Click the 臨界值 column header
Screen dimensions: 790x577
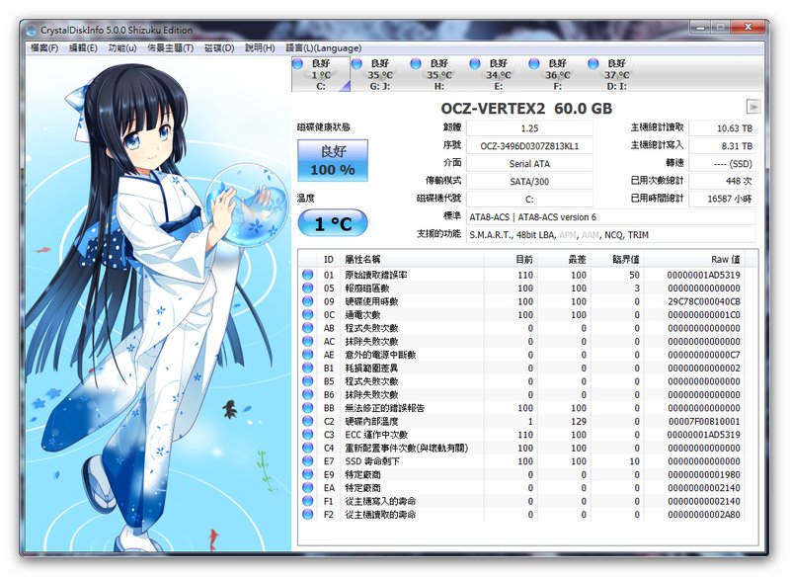tap(618, 260)
